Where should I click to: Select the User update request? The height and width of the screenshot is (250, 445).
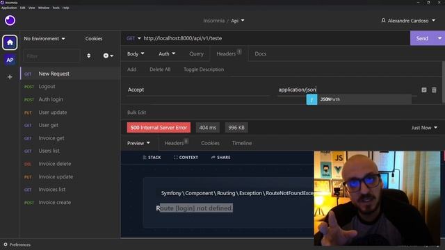[x=70, y=112]
